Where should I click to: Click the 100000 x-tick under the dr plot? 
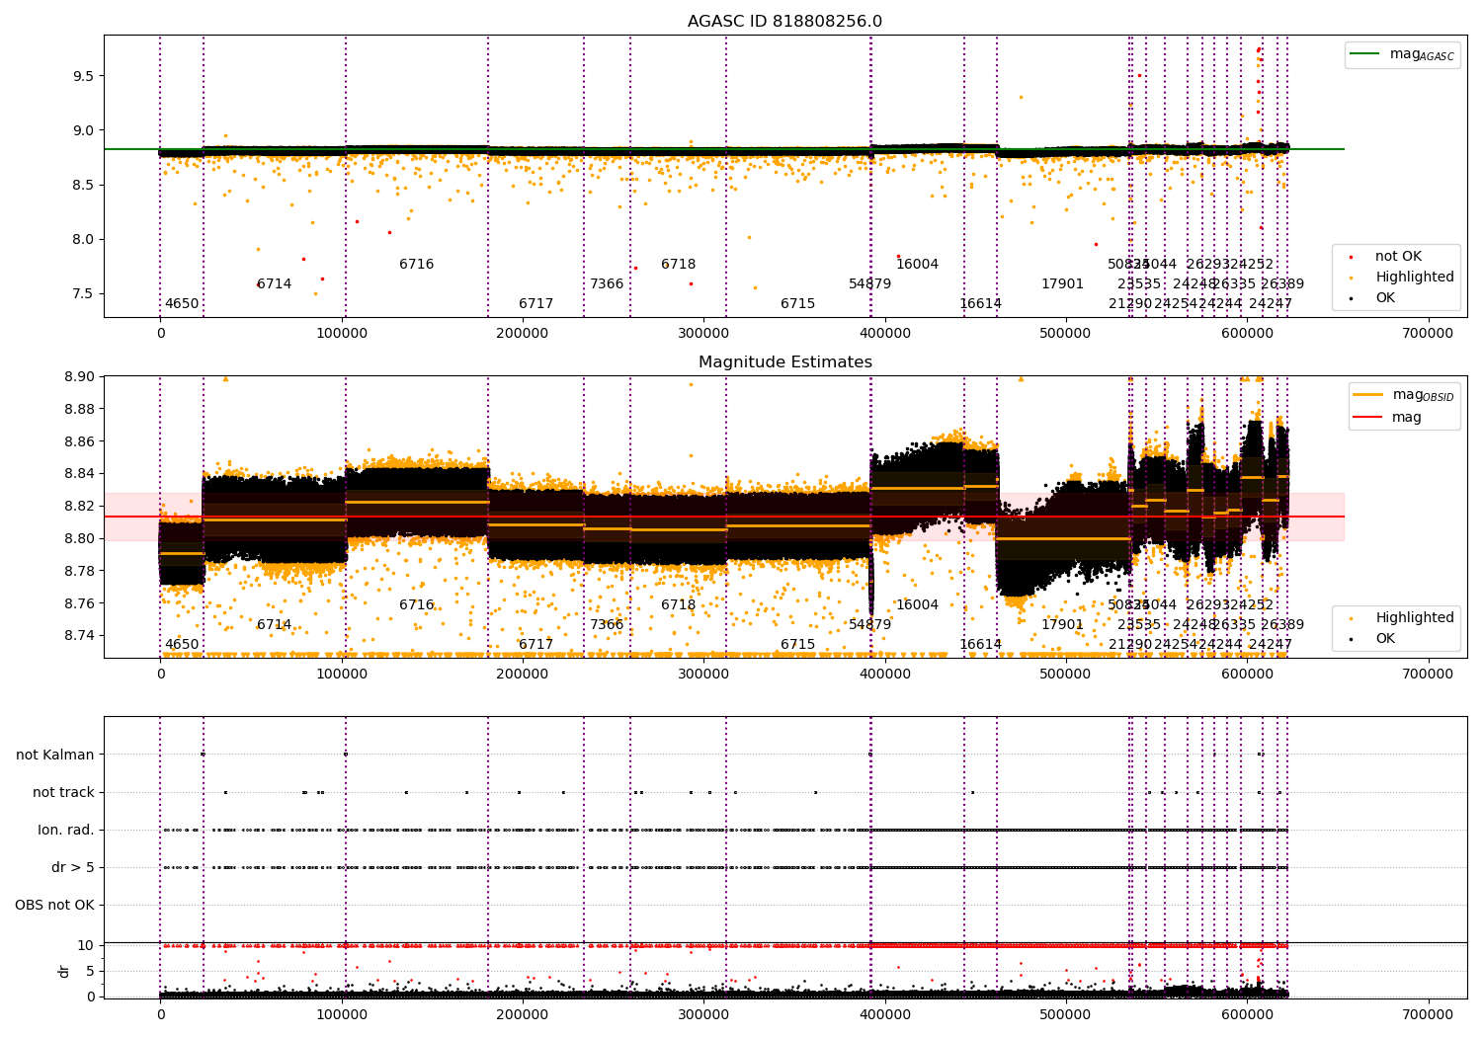tap(342, 1015)
